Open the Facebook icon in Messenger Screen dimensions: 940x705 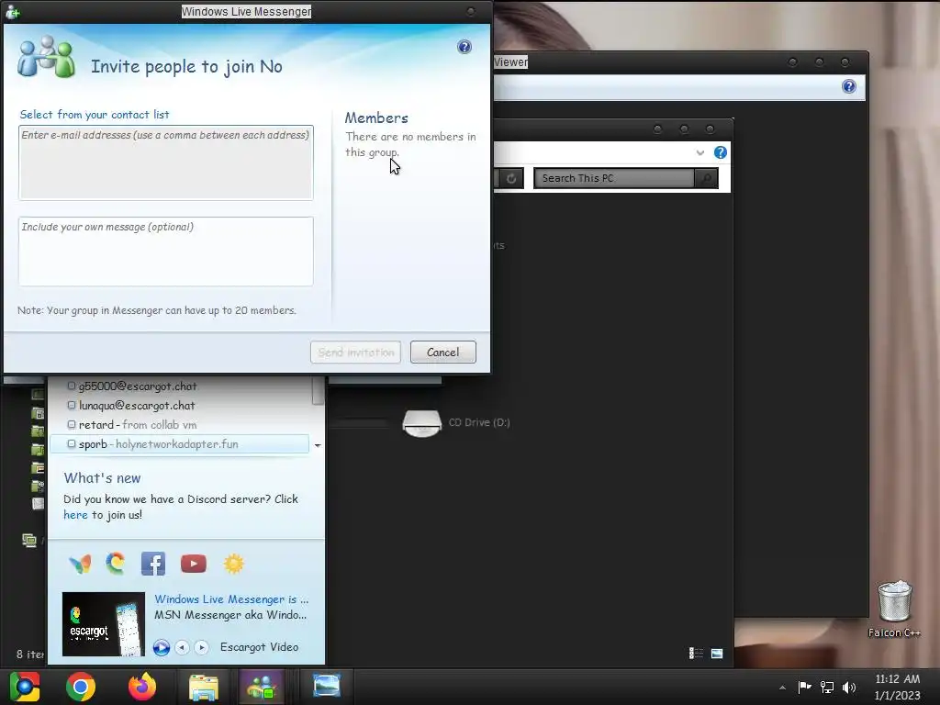click(x=153, y=564)
